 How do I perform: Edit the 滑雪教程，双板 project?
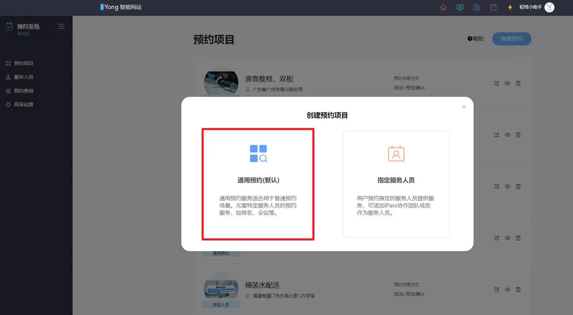coord(497,83)
